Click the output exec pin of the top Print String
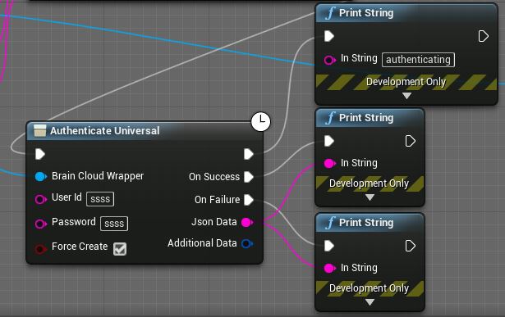The image size is (505, 317). (x=483, y=36)
